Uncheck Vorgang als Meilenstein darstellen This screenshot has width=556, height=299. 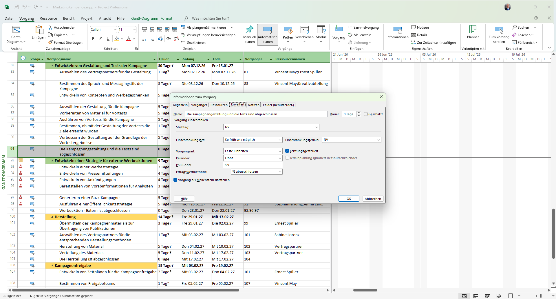(175, 180)
